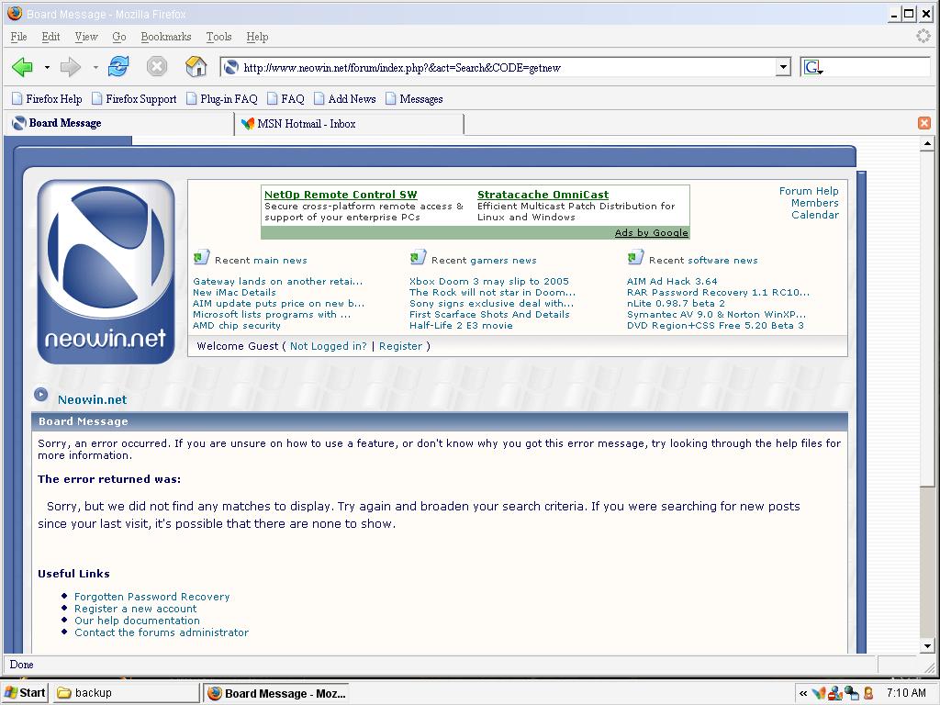Open the Messages bookmark

coord(414,99)
